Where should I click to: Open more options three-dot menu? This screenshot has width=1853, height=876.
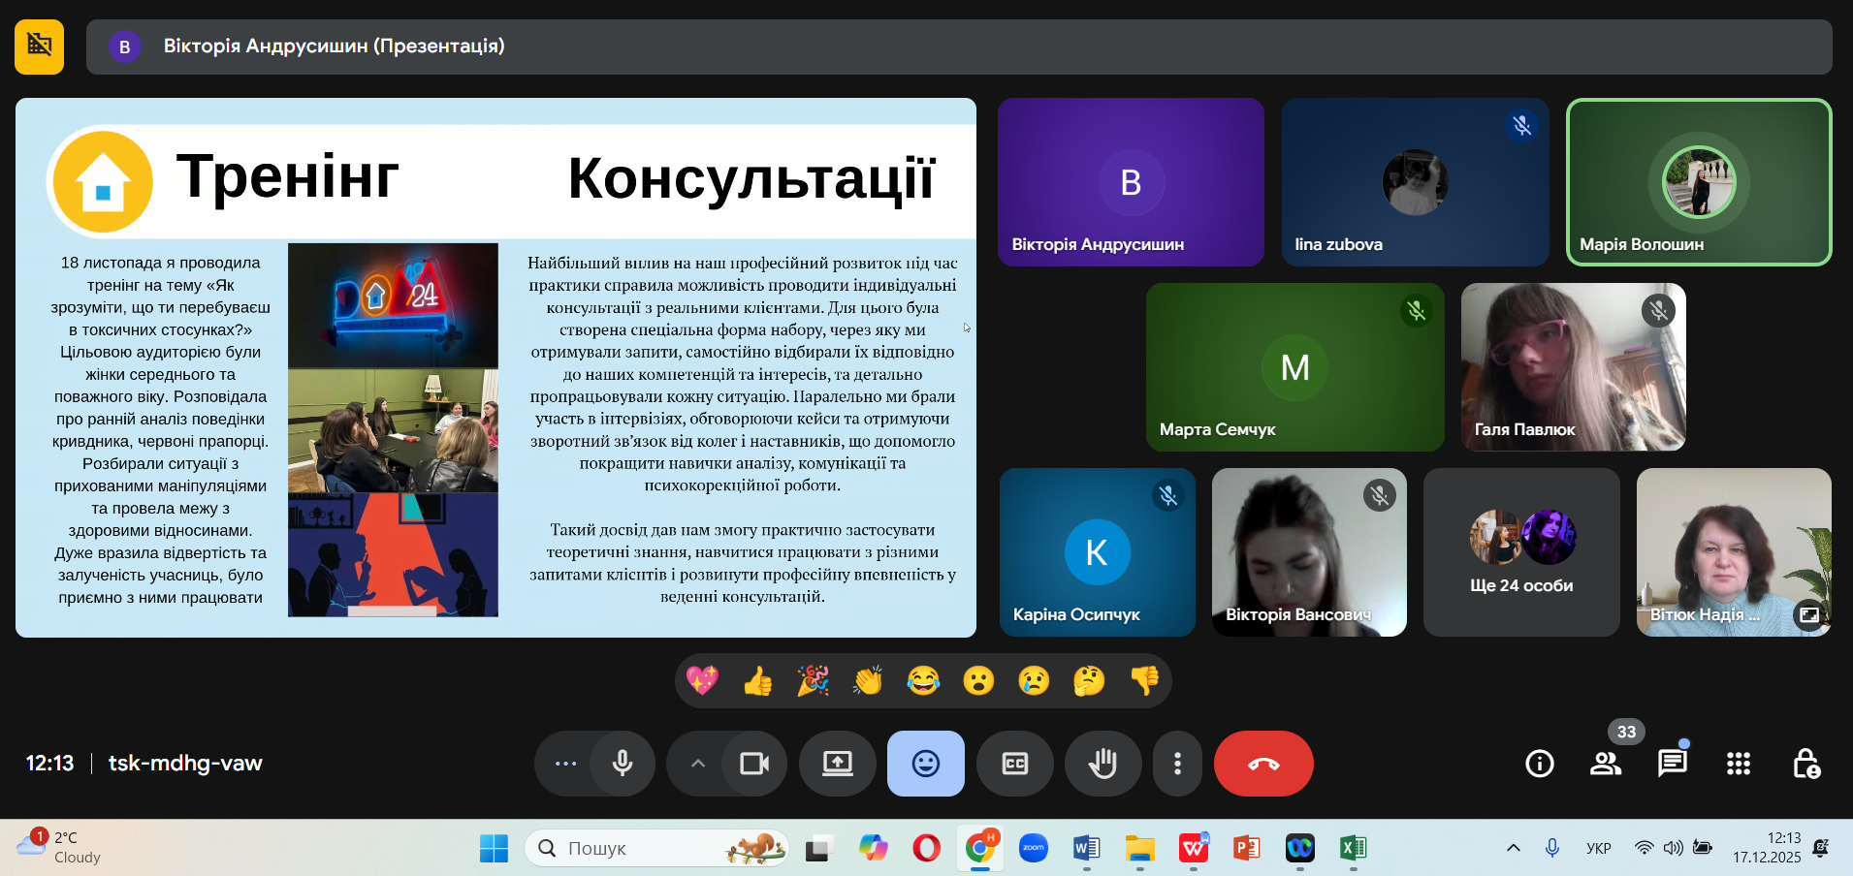point(1177,764)
